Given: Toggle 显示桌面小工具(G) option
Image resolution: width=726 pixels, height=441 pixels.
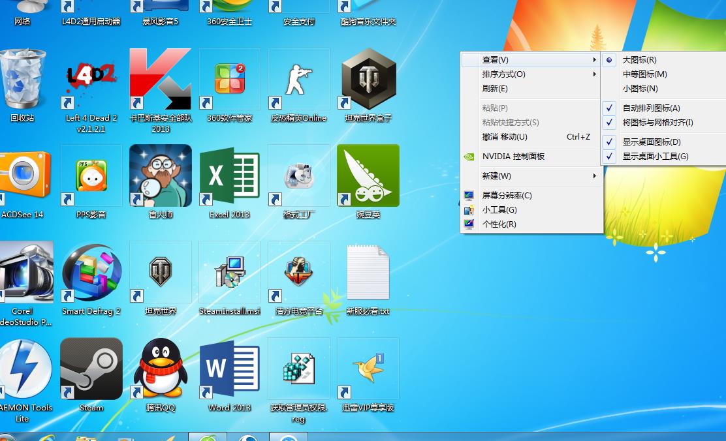Looking at the screenshot, I should pos(663,156).
